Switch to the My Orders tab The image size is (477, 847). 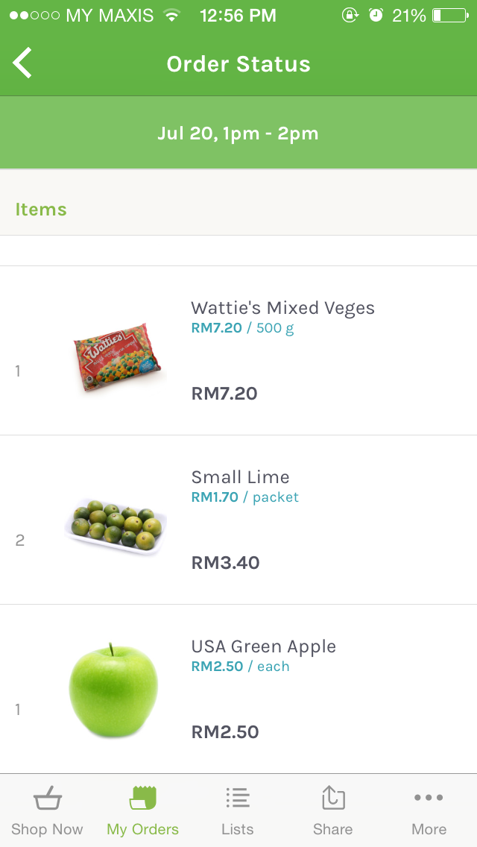pos(142,810)
